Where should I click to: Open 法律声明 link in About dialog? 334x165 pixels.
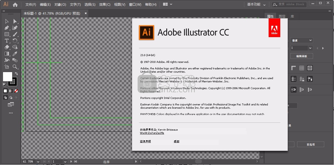(145, 141)
